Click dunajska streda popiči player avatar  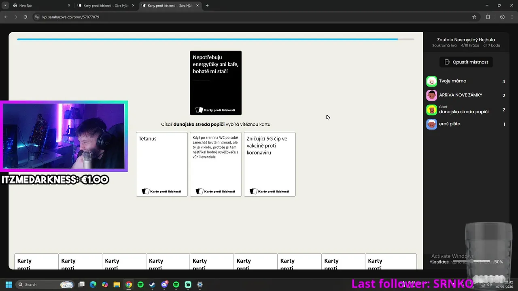(431, 110)
